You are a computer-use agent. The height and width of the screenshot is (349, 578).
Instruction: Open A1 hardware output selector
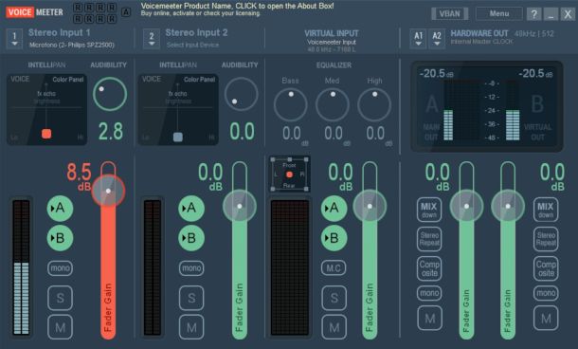[418, 39]
